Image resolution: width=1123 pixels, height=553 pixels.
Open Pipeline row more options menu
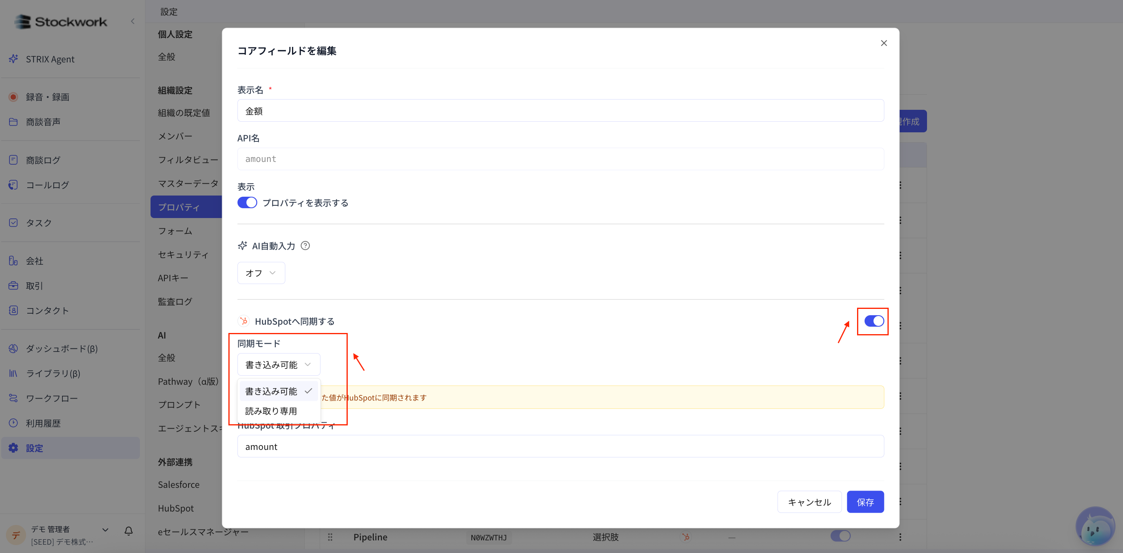(x=900, y=537)
